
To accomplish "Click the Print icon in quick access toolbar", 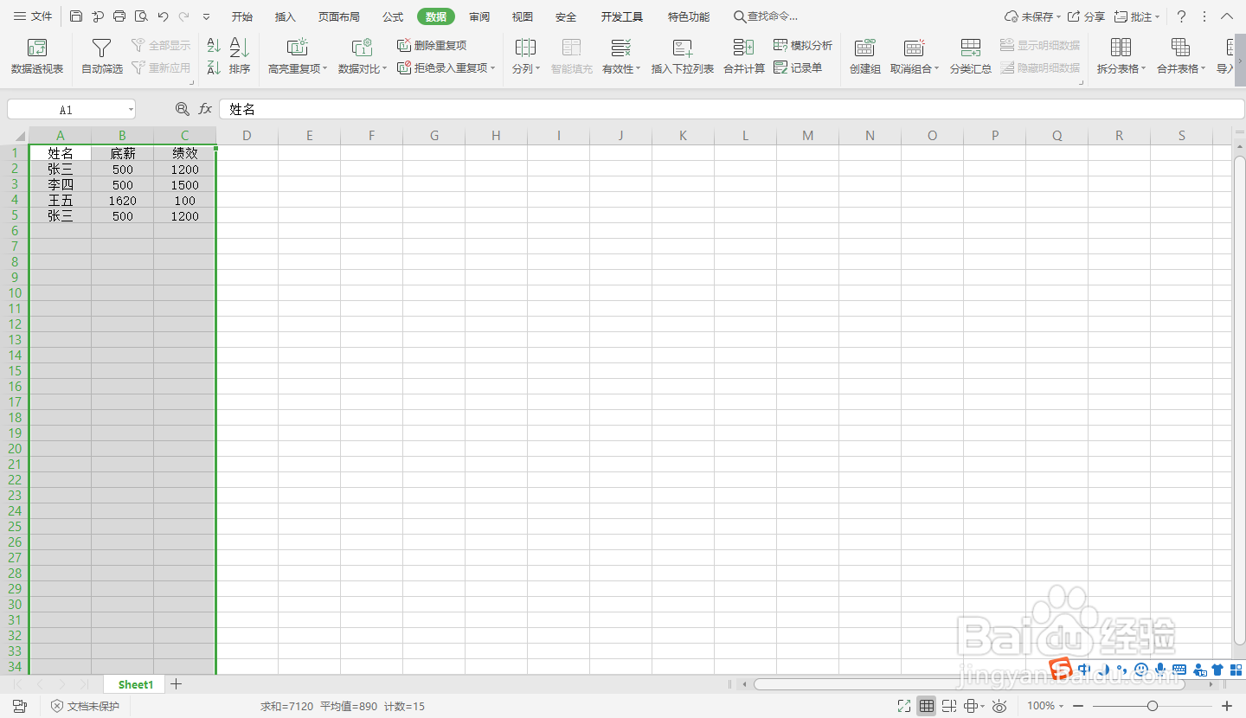I will coord(119,16).
